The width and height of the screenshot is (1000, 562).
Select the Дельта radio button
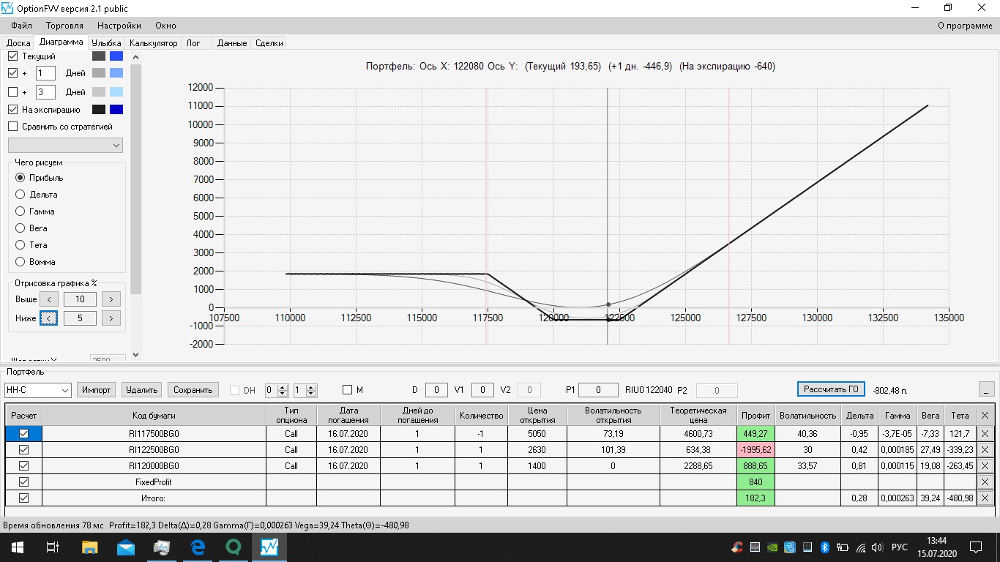coord(20,195)
